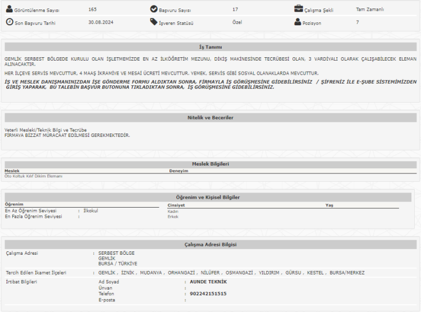The height and width of the screenshot is (312, 421).
Task: Select the İş Tanımı section header
Action: pyautogui.click(x=210, y=47)
